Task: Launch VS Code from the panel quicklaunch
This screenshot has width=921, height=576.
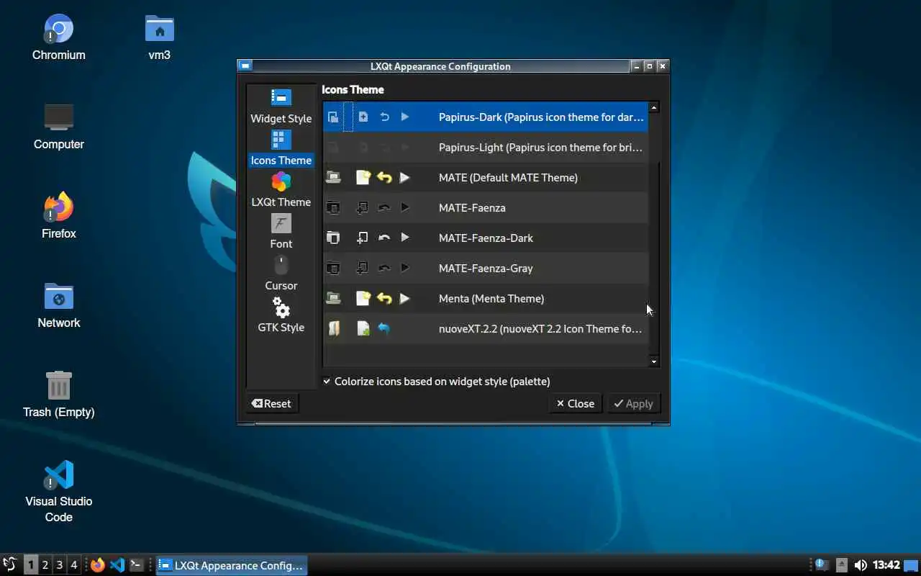Action: coord(117,565)
